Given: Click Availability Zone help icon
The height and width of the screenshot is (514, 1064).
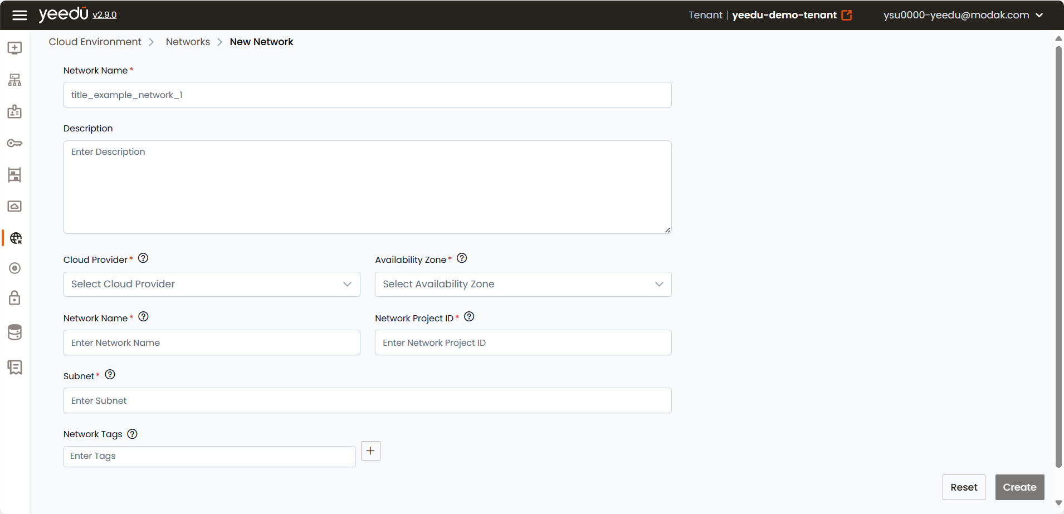Looking at the screenshot, I should coord(462,258).
